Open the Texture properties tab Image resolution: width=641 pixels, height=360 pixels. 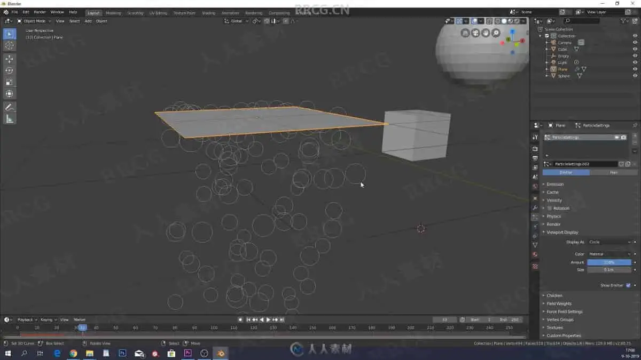coord(535,266)
